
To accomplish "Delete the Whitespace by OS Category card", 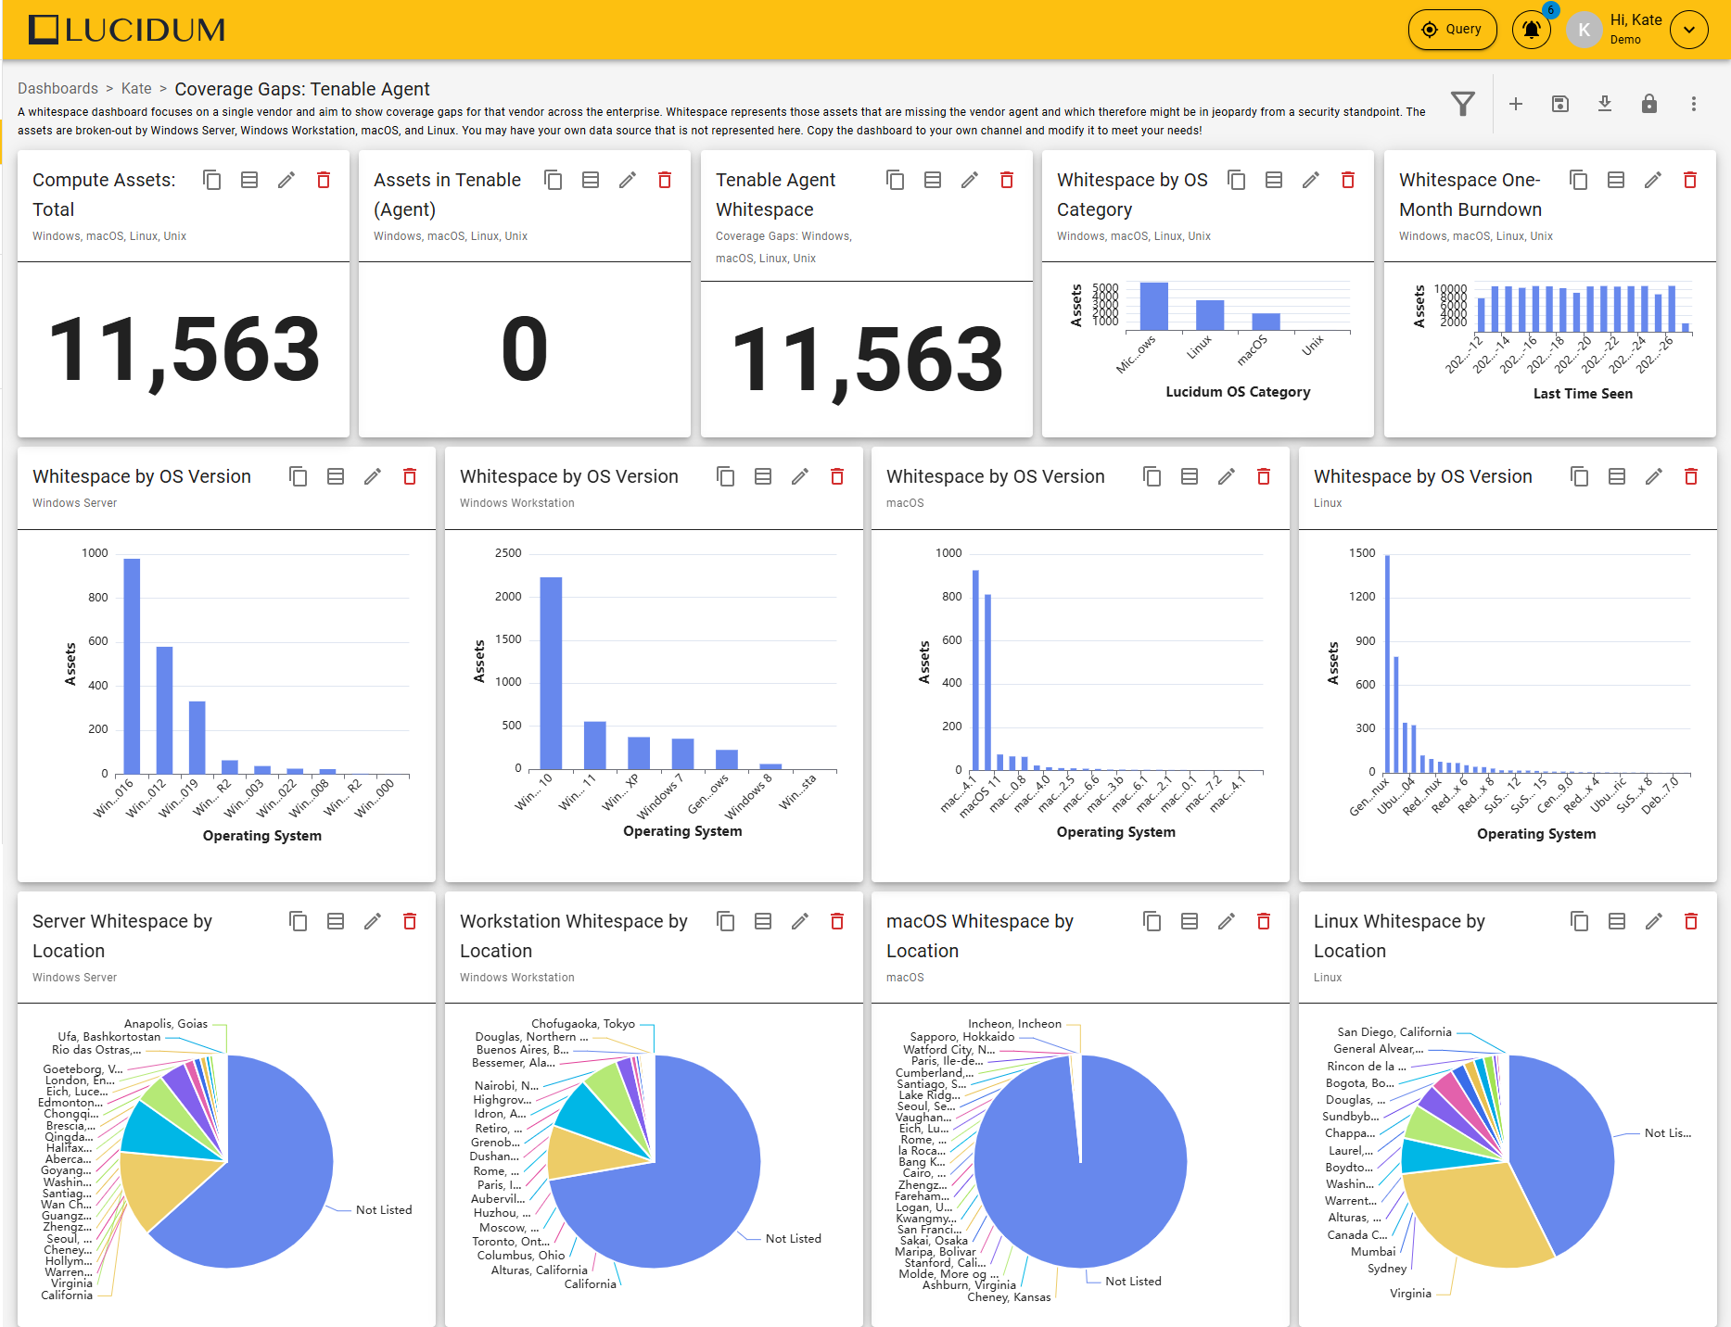I will (x=1348, y=180).
